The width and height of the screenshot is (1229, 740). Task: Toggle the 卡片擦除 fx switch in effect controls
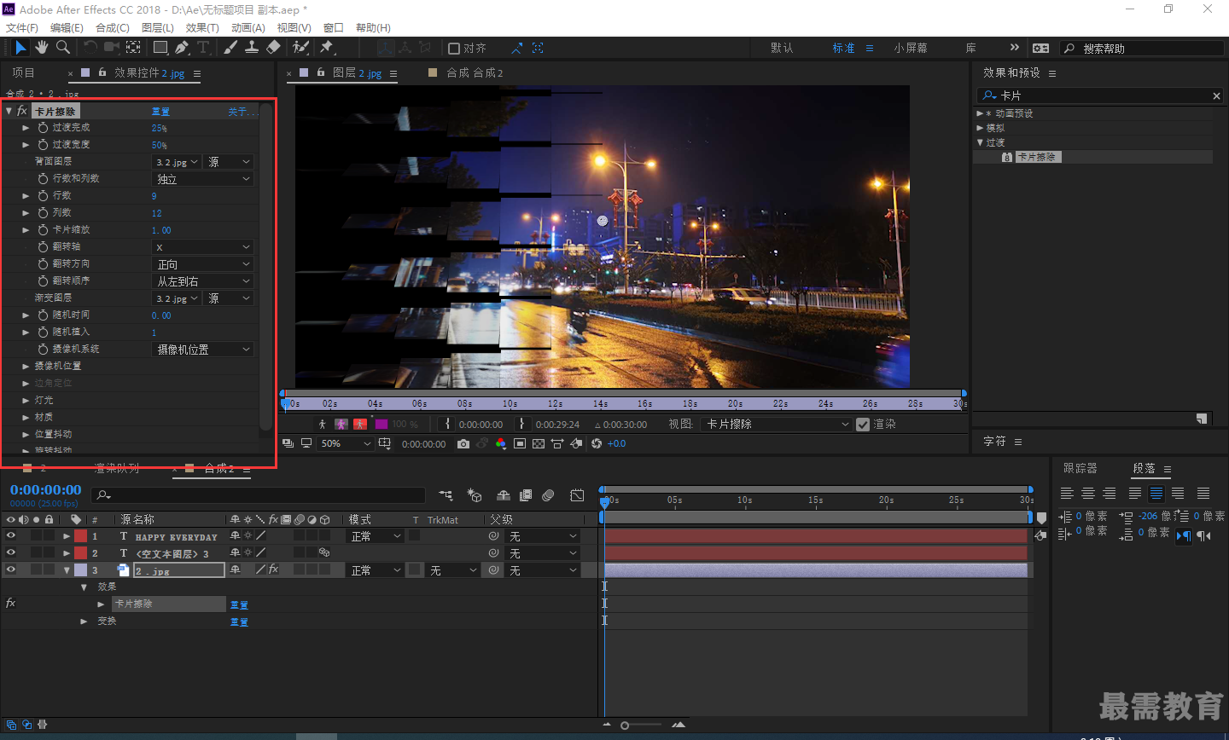click(x=22, y=111)
